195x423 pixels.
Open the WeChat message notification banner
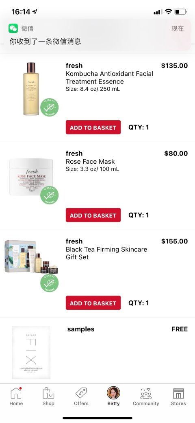pyautogui.click(x=97, y=35)
